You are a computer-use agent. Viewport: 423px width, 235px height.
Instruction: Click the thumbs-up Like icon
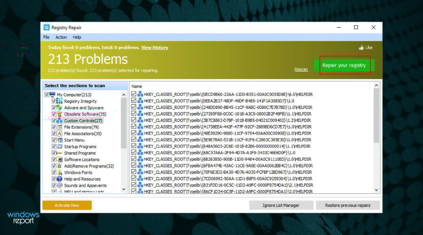361,48
